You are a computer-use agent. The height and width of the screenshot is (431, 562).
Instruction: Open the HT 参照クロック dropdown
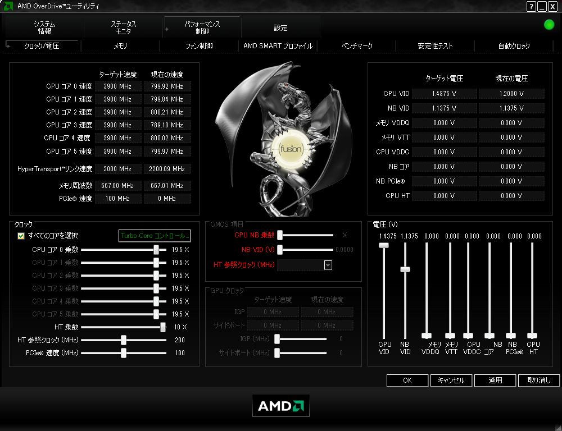(328, 265)
